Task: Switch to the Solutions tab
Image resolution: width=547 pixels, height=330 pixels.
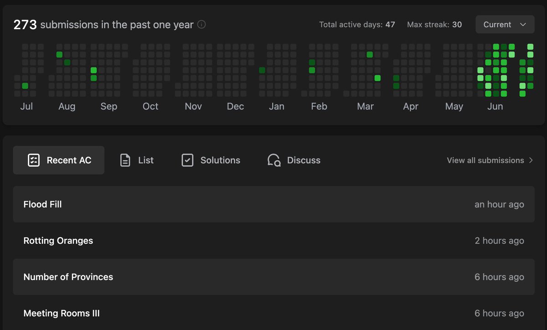Action: pyautogui.click(x=211, y=160)
